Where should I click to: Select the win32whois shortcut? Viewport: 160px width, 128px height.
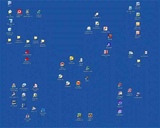pos(146,53)
